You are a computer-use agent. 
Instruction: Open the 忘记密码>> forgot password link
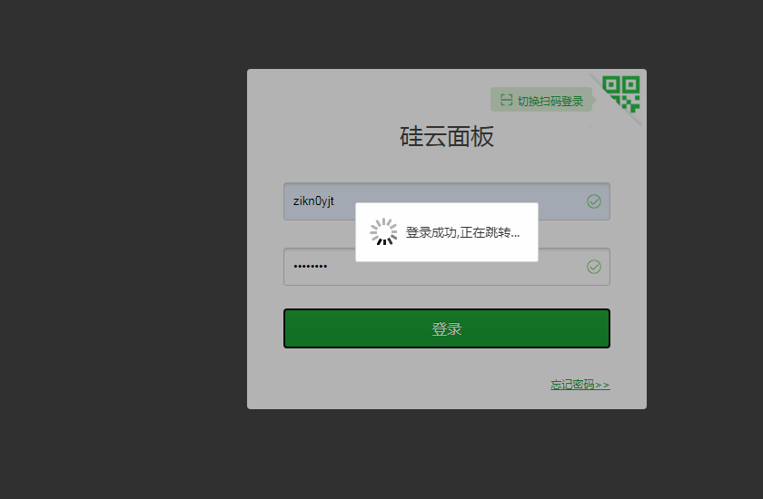click(580, 385)
